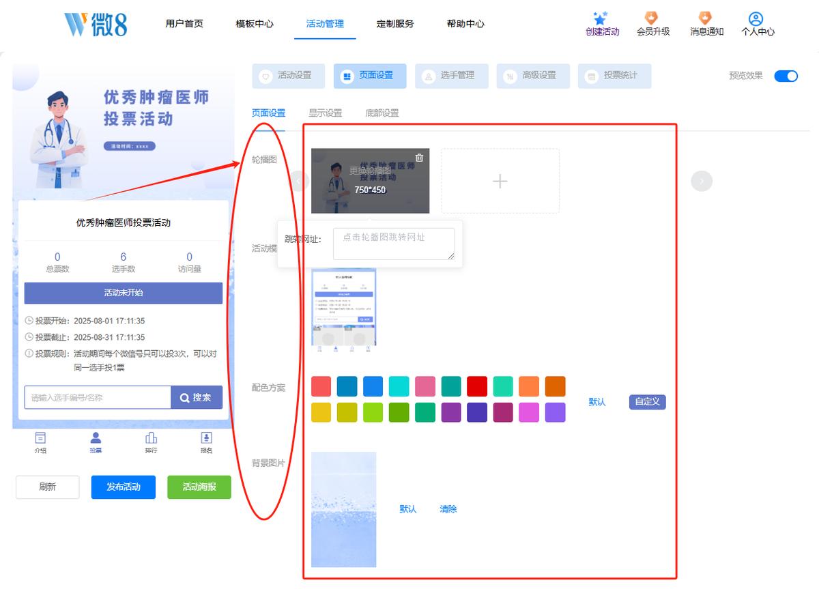Click the 微8 logo

click(x=96, y=25)
